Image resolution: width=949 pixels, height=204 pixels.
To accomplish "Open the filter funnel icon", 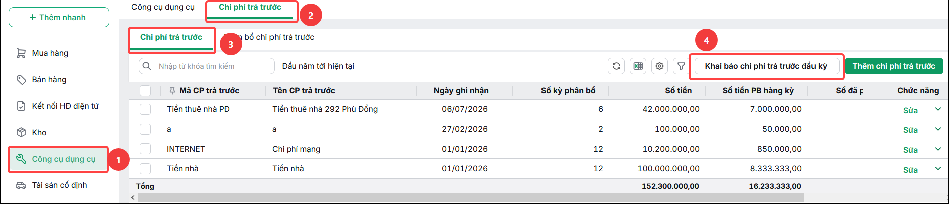I will click(x=681, y=66).
